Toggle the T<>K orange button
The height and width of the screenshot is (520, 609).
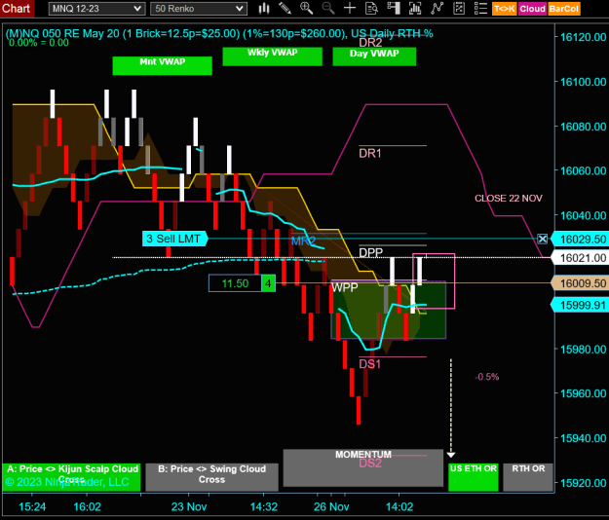(505, 9)
